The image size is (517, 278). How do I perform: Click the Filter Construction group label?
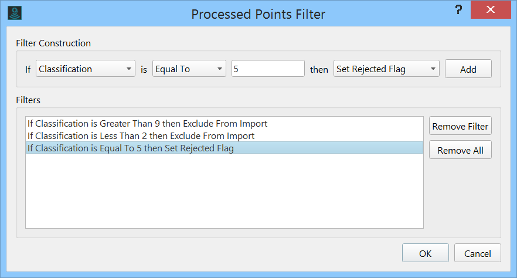53,43
